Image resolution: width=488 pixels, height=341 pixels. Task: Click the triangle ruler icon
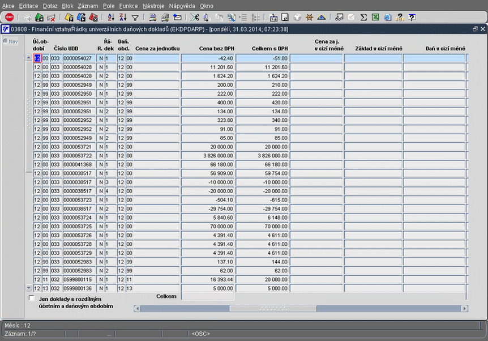(321, 18)
